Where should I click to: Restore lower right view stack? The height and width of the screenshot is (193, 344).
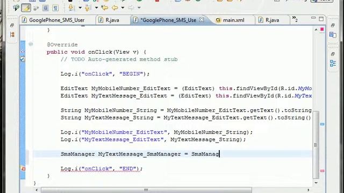333,54
